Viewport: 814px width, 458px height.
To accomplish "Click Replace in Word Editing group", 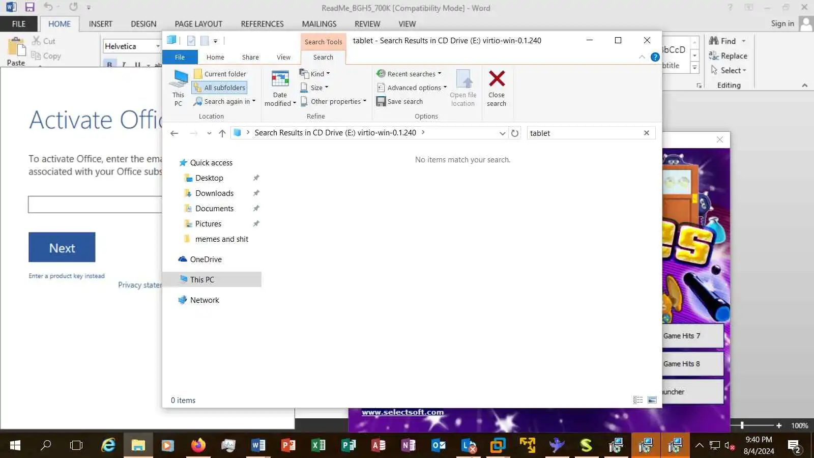I will click(728, 56).
